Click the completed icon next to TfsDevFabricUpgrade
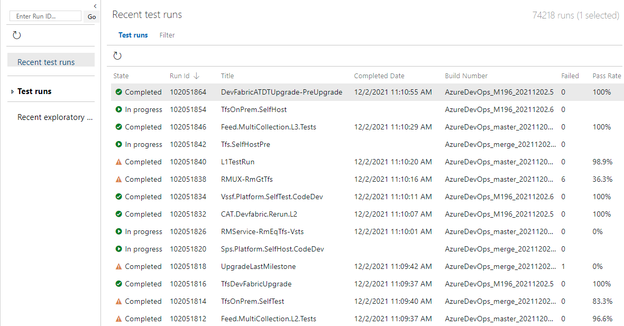The image size is (624, 326). click(119, 284)
